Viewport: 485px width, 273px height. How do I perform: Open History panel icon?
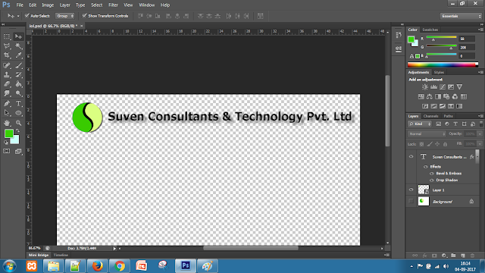[399, 36]
